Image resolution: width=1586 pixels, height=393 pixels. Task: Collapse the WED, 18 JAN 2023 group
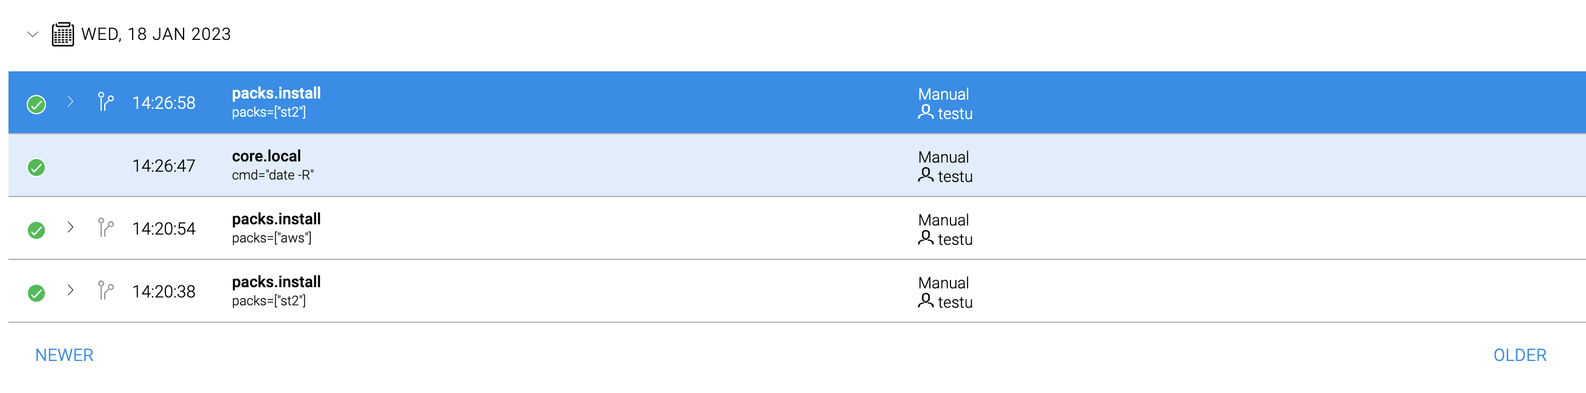point(33,34)
